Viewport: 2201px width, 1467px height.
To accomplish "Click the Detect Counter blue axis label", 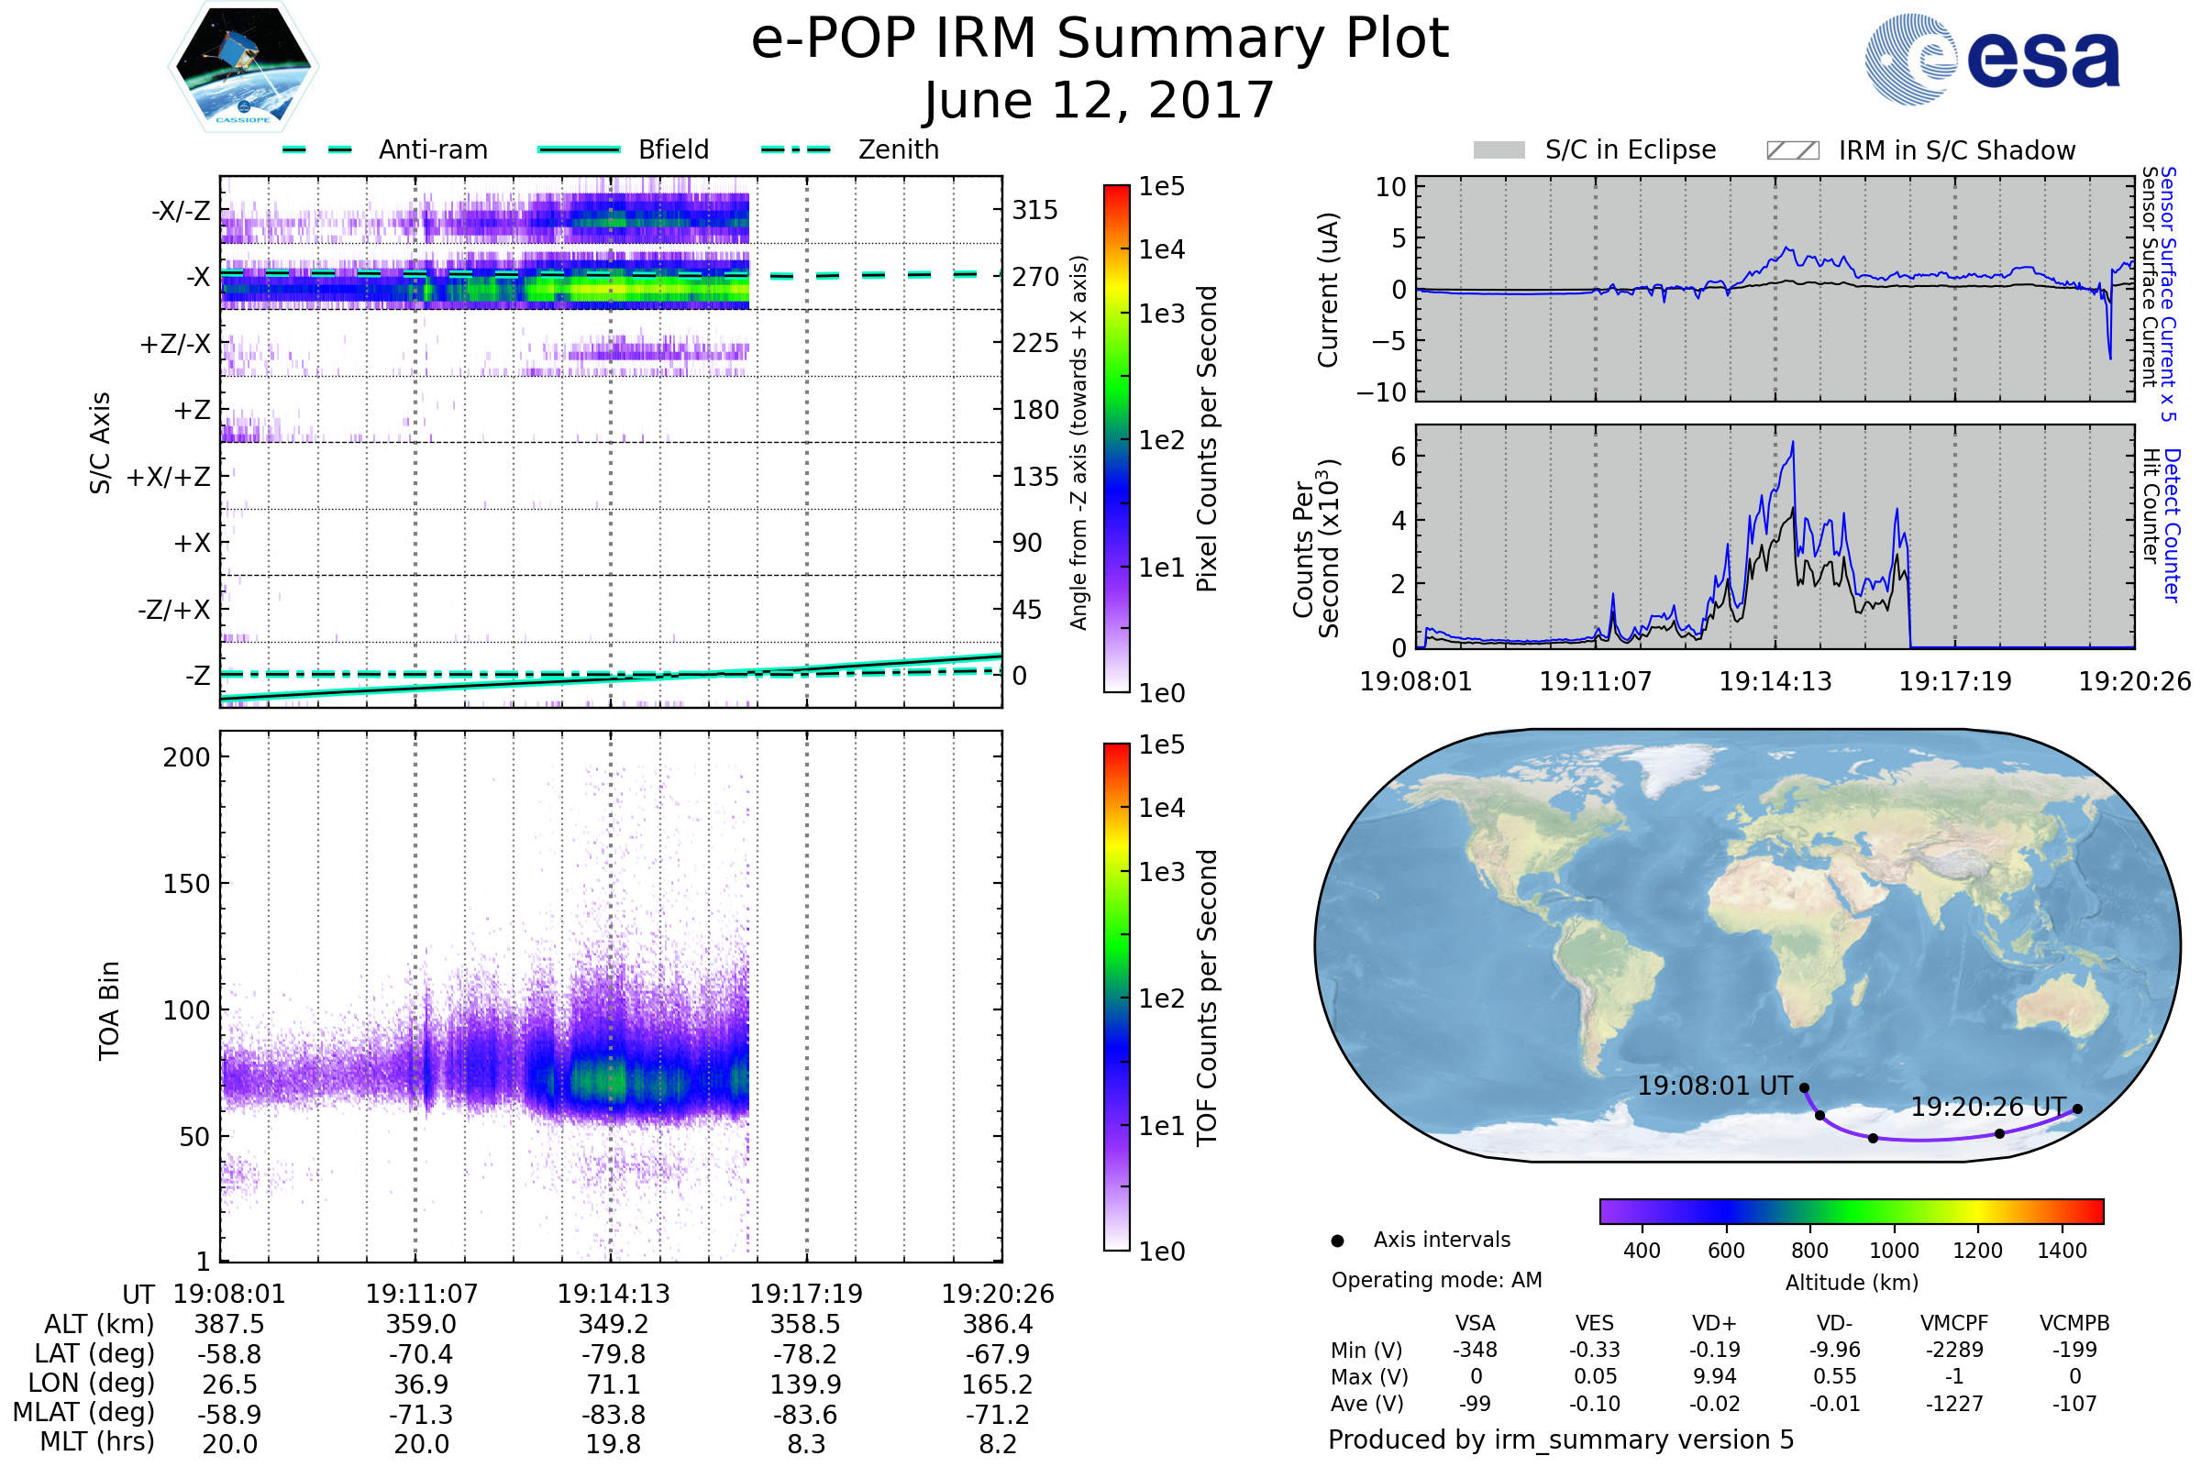I will pos(2173,524).
